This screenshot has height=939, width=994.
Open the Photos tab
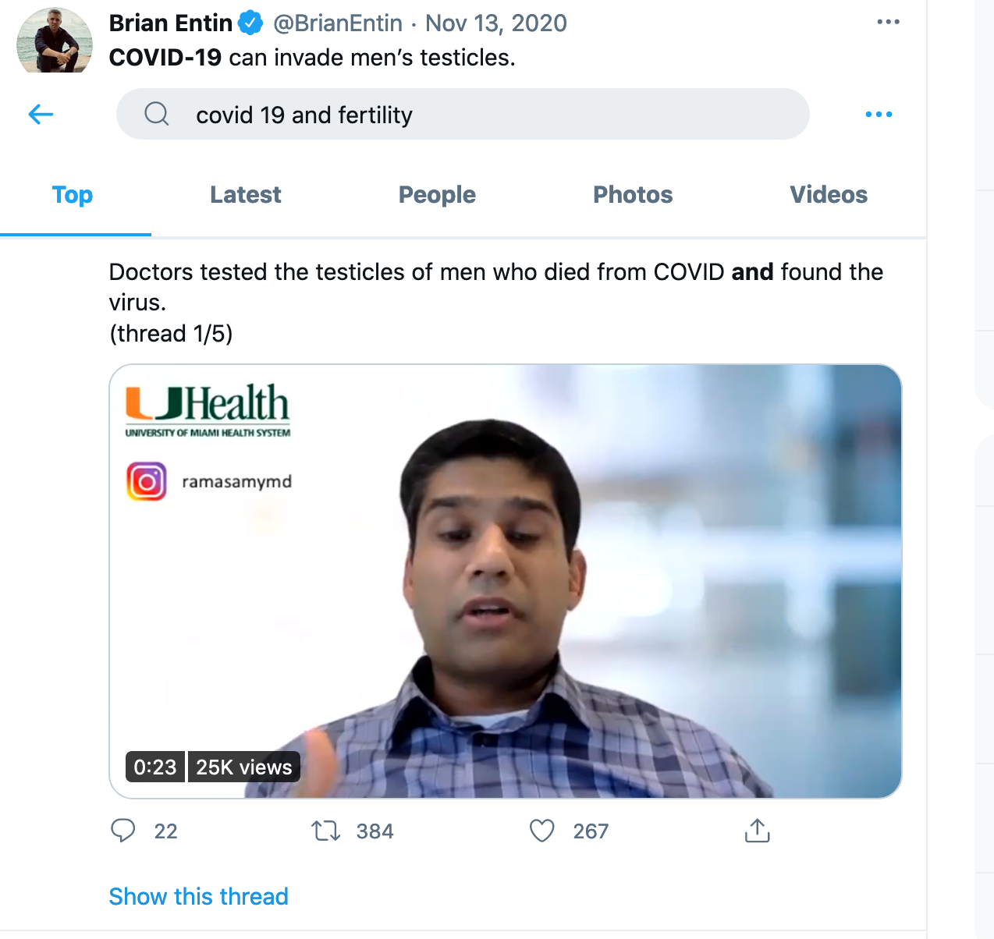pyautogui.click(x=633, y=195)
